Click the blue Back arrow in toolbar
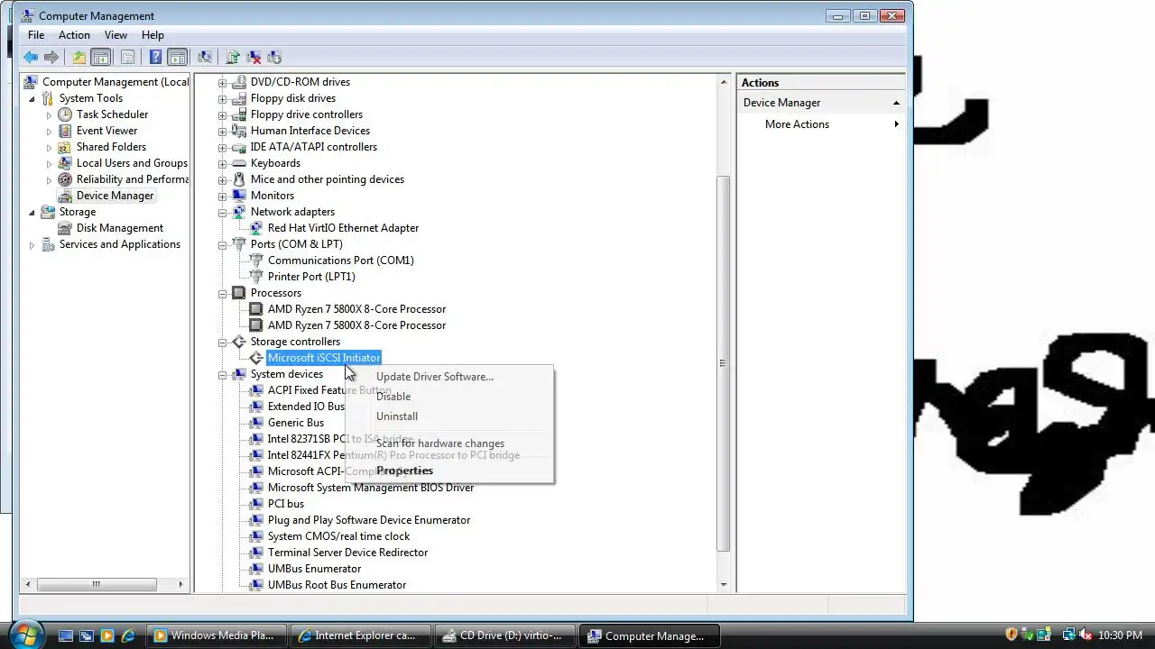Viewport: 1155px width, 649px height. click(x=31, y=58)
